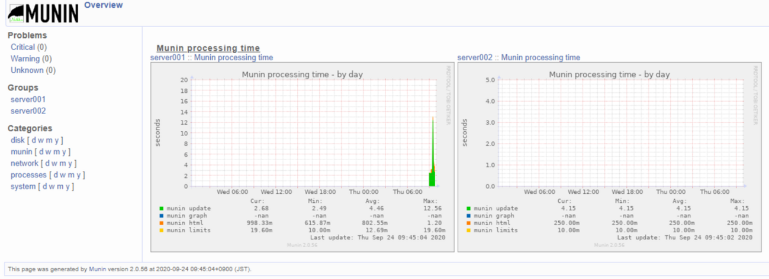Open 'Munin processing time' link for server001
This screenshot has width=769, height=279.
pos(234,57)
